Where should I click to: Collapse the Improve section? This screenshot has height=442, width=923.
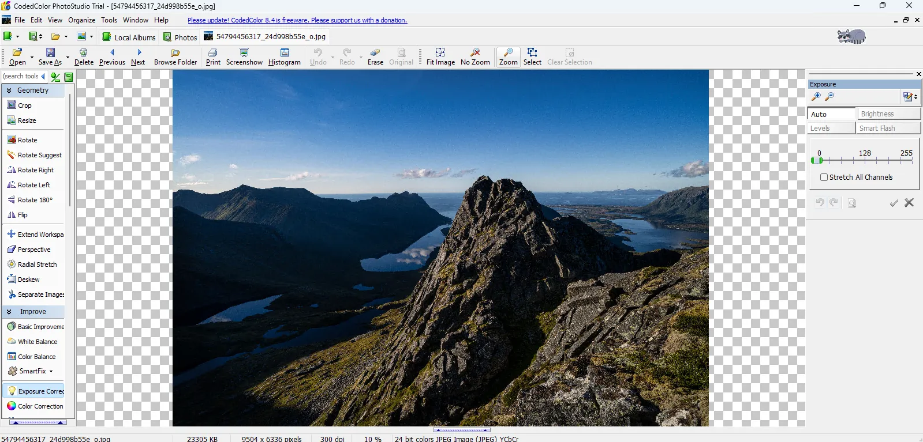9,312
